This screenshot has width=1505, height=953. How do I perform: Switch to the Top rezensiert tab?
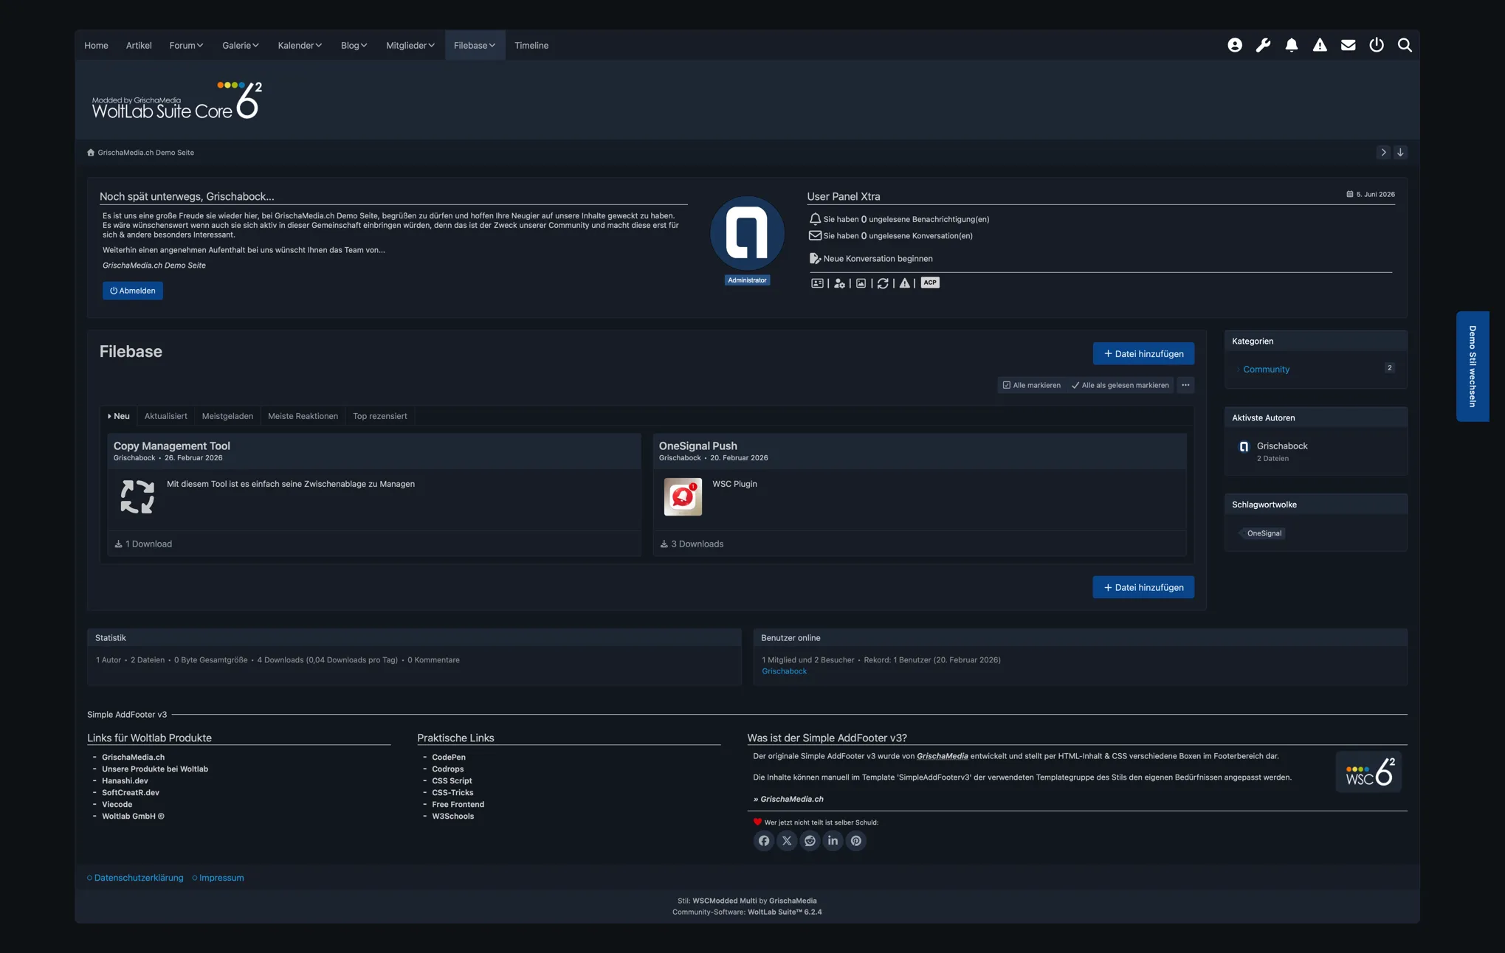coord(380,416)
